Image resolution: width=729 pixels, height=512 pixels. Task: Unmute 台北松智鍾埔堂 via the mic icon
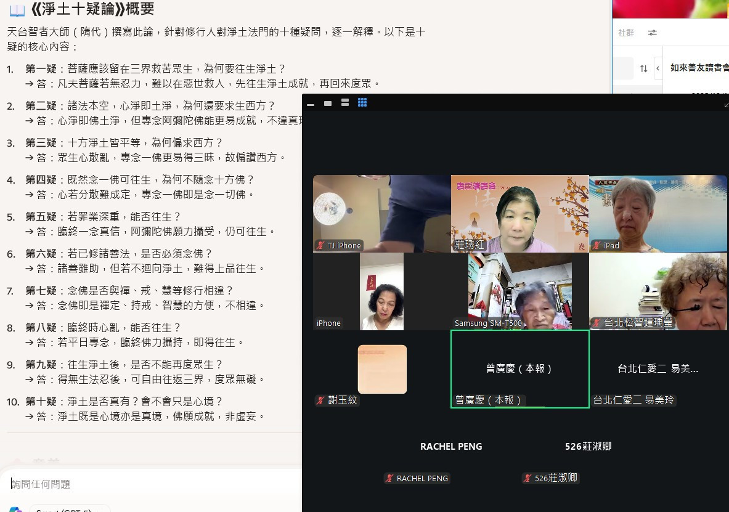[x=595, y=323]
